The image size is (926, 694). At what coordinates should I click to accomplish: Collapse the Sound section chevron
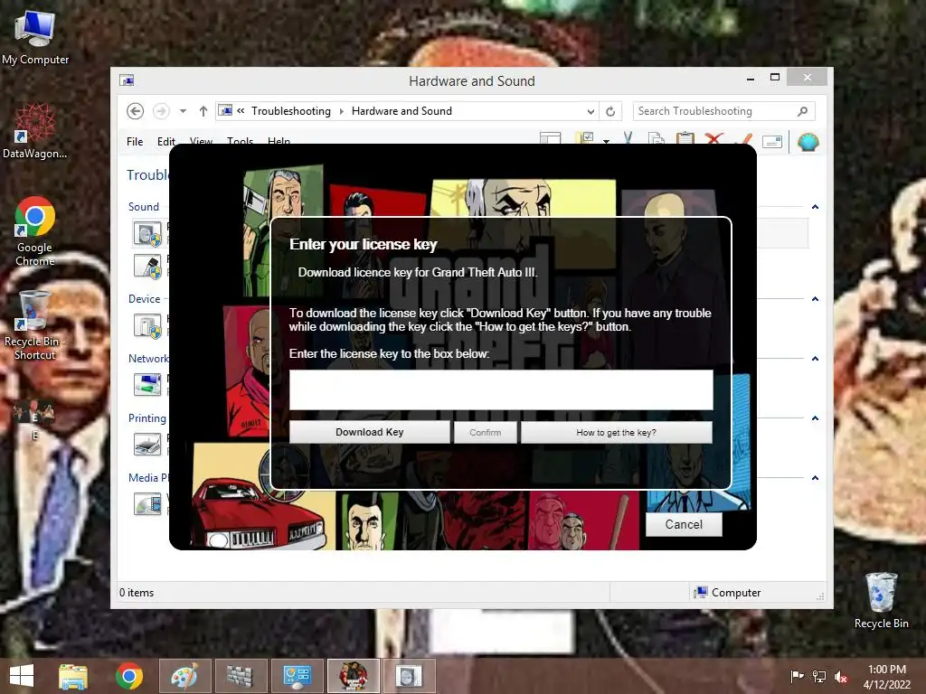point(815,207)
